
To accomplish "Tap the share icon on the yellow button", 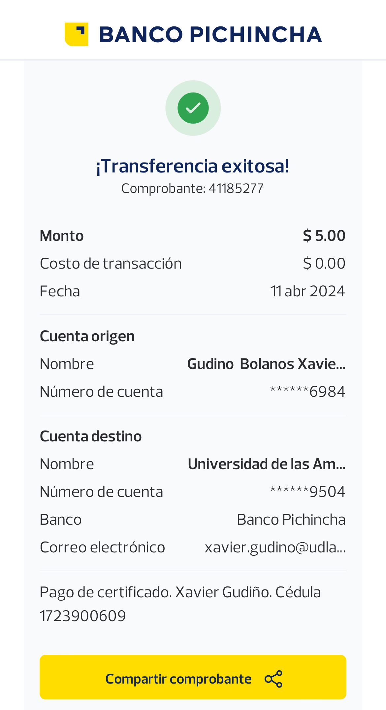I will coord(273,679).
